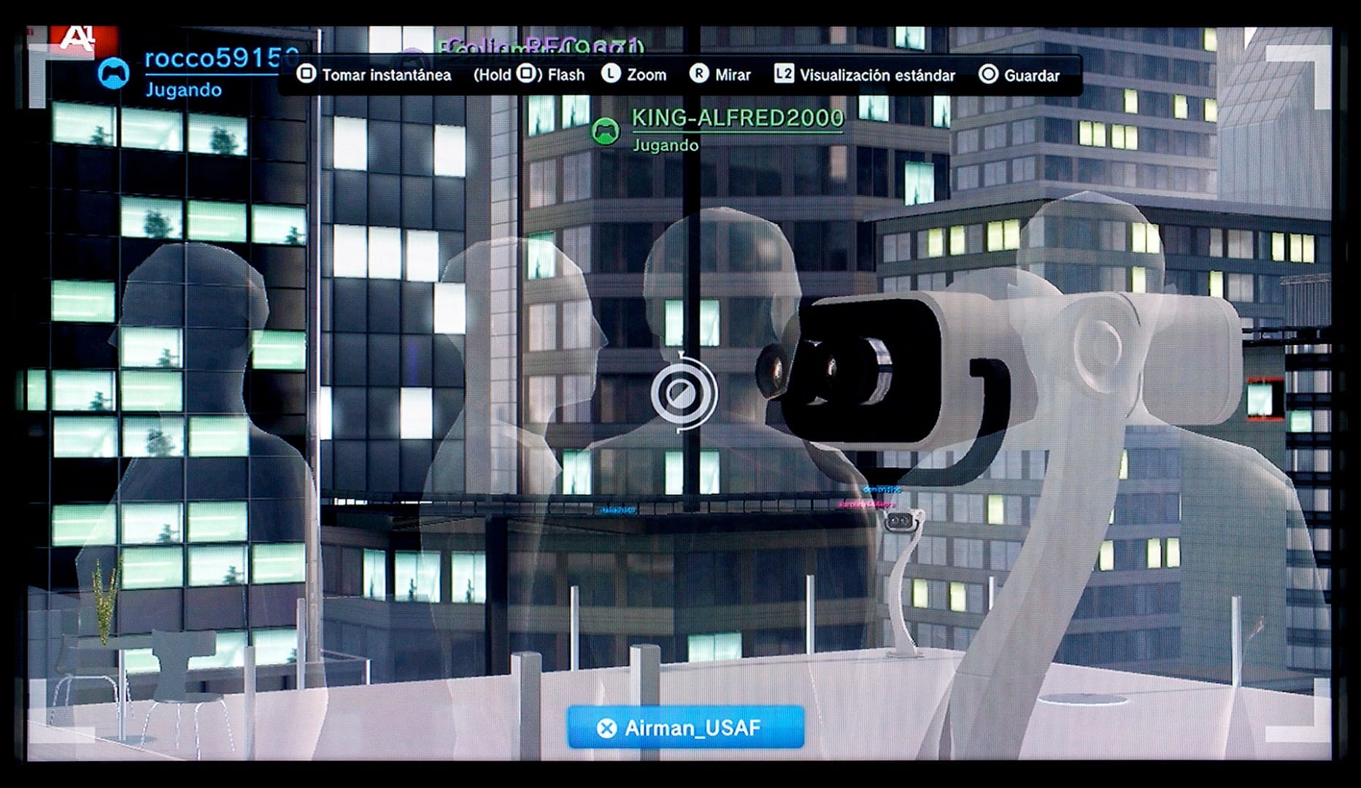Click the Jugando status under KING-ALFRED2000

666,145
